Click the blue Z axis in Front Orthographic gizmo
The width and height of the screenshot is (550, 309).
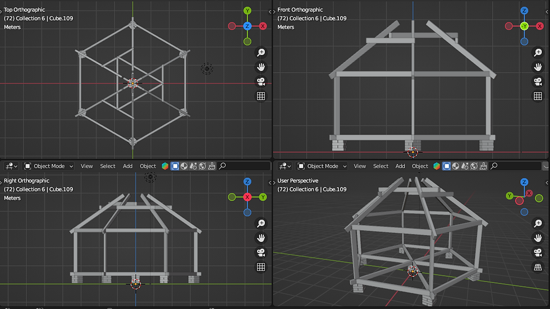click(x=524, y=11)
